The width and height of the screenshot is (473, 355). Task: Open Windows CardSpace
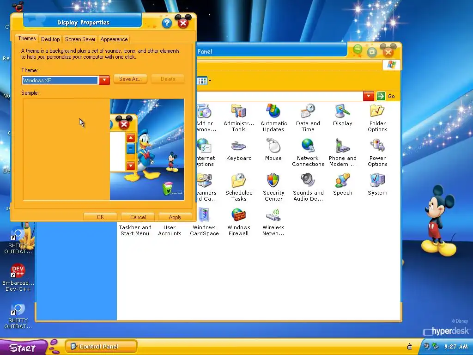(x=204, y=222)
